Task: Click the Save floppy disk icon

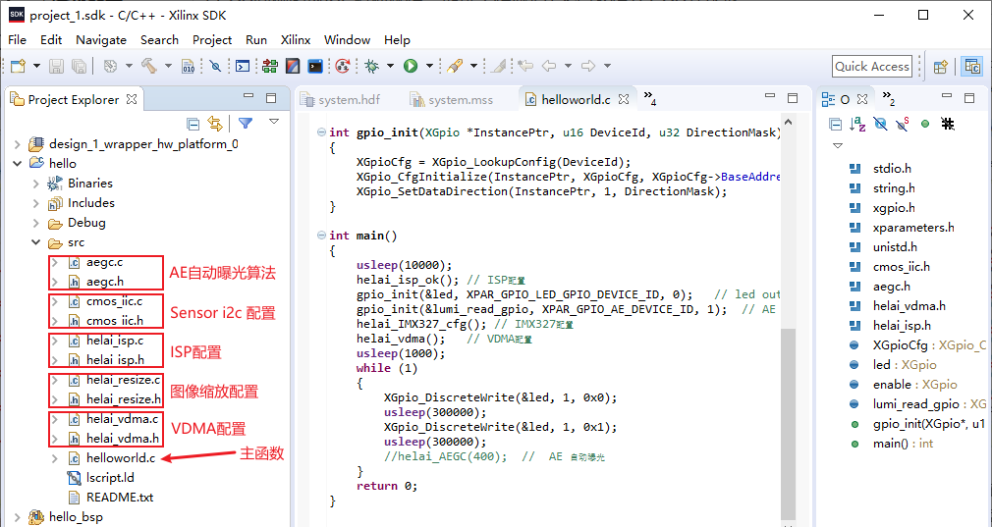Action: [57, 66]
